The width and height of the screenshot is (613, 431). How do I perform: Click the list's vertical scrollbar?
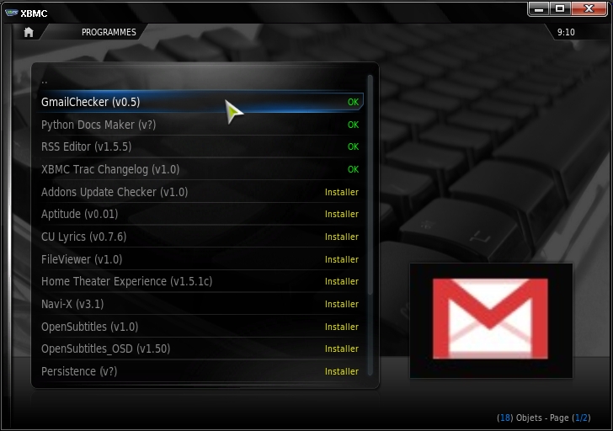(370, 225)
